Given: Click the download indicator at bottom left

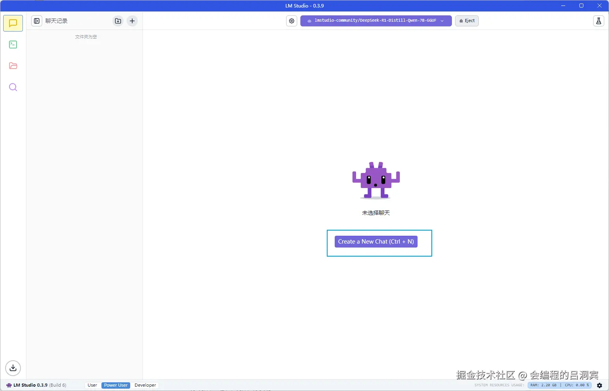Looking at the screenshot, I should tap(13, 368).
